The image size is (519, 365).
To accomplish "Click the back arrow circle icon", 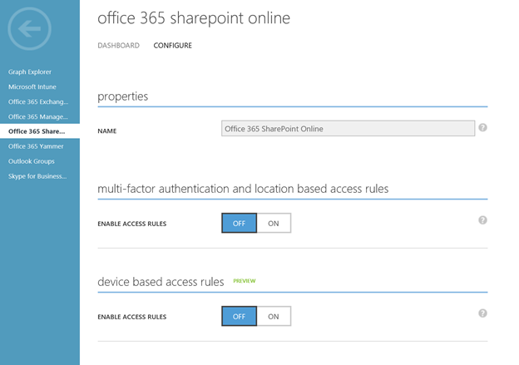I will point(29,29).
